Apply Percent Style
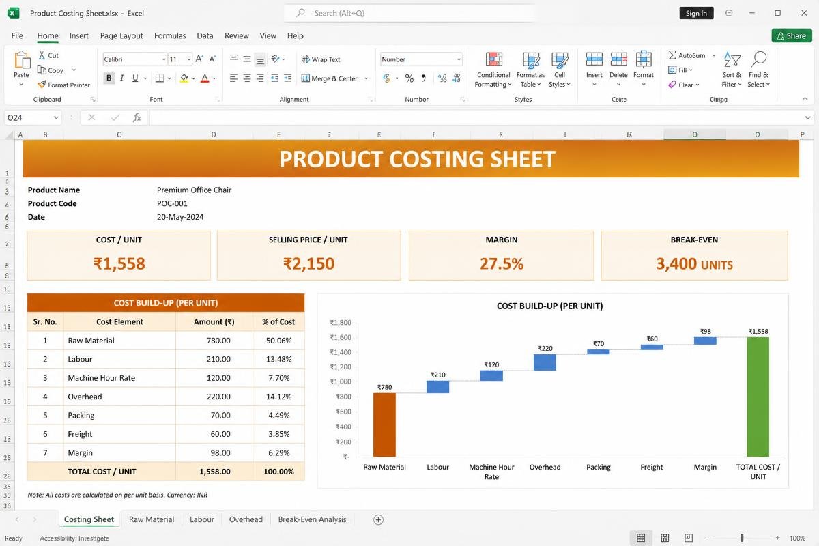The image size is (819, 546). pyautogui.click(x=409, y=78)
